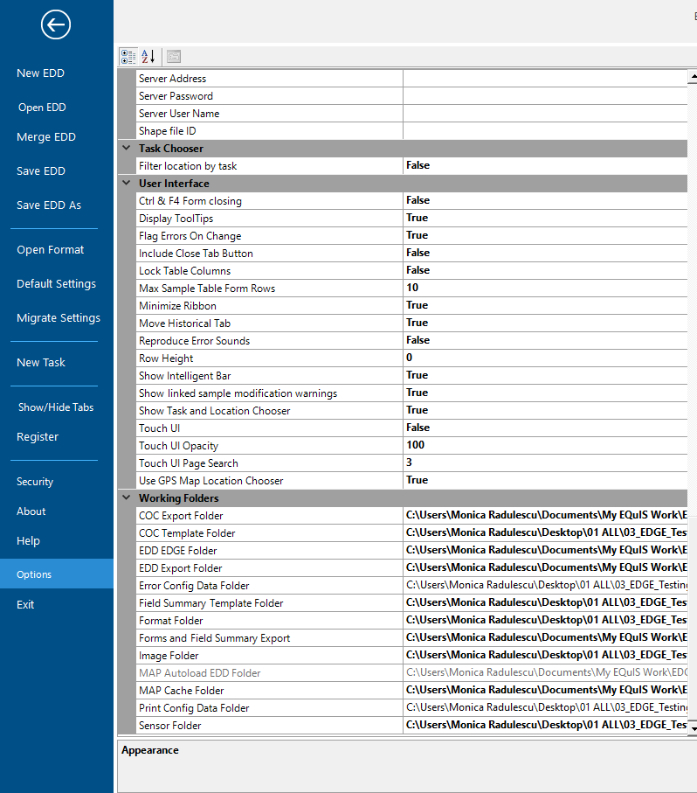
Task: Click the scrollbar down arrow
Action: point(693,727)
